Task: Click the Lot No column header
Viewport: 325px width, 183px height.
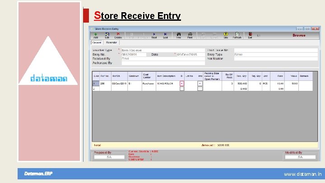Action: [190, 76]
